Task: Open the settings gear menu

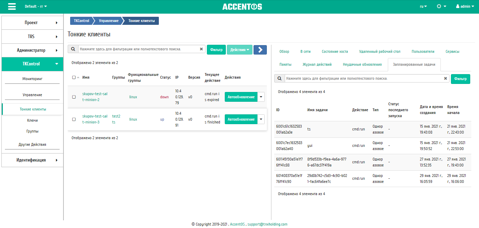Action: [x=441, y=7]
